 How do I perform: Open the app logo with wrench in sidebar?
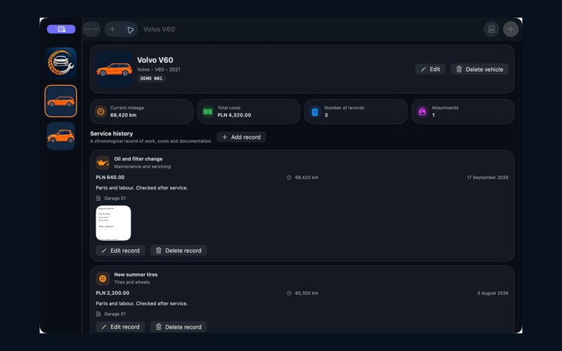coord(61,63)
